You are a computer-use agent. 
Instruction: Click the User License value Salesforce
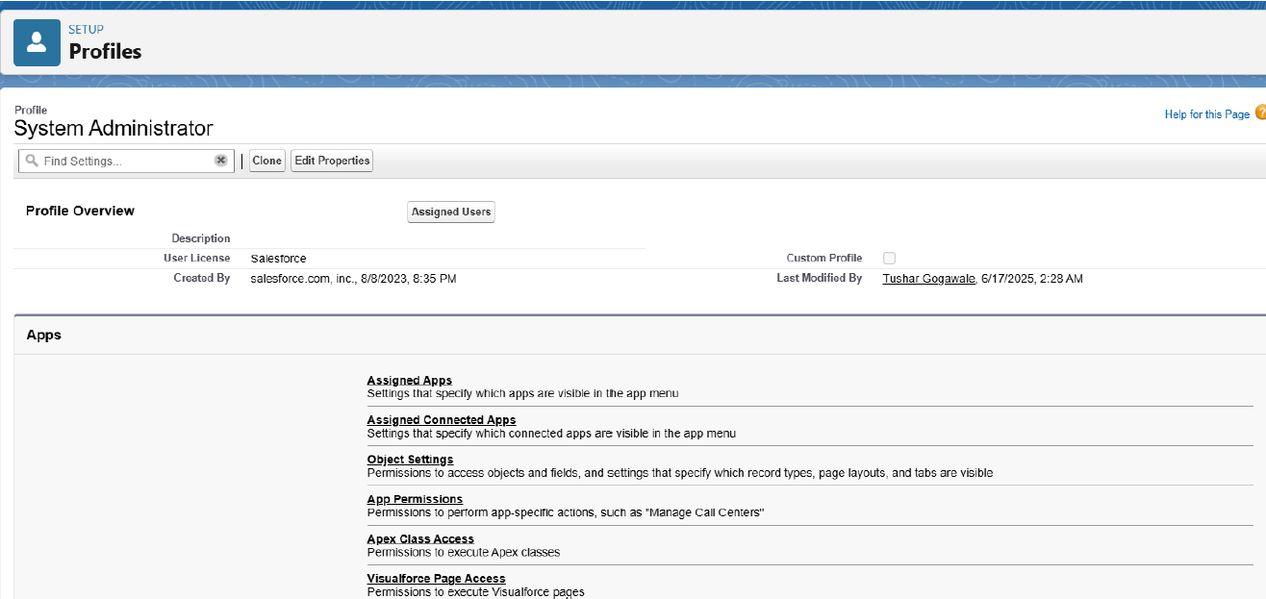tap(278, 259)
